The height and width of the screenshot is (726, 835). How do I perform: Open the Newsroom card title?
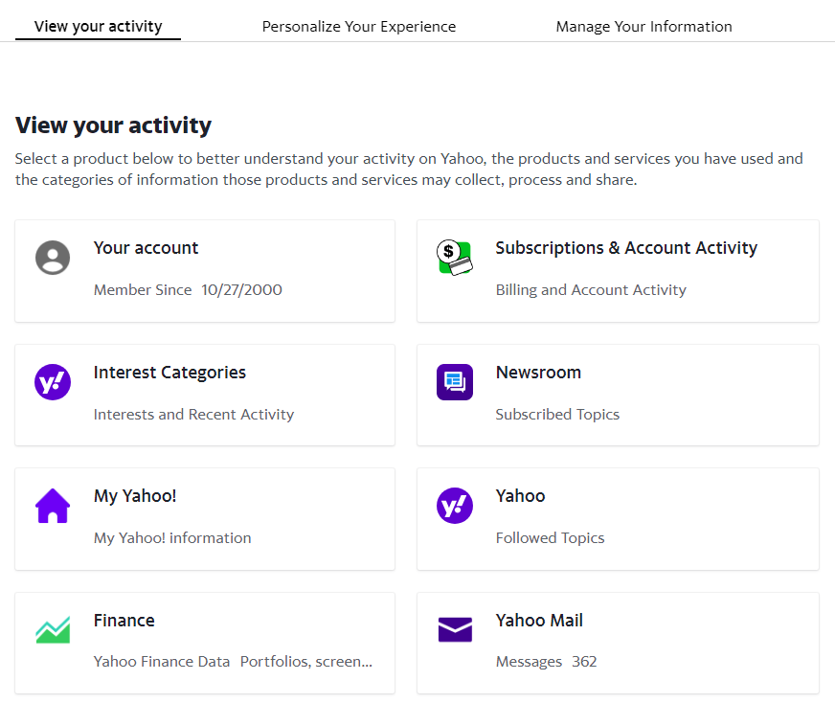tap(538, 373)
